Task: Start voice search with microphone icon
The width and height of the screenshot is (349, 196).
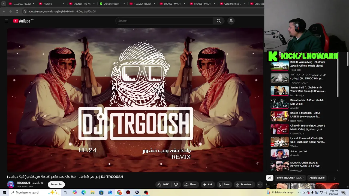Action: point(231,21)
